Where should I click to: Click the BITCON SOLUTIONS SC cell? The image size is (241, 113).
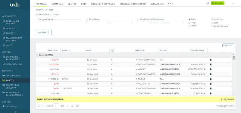196,69
